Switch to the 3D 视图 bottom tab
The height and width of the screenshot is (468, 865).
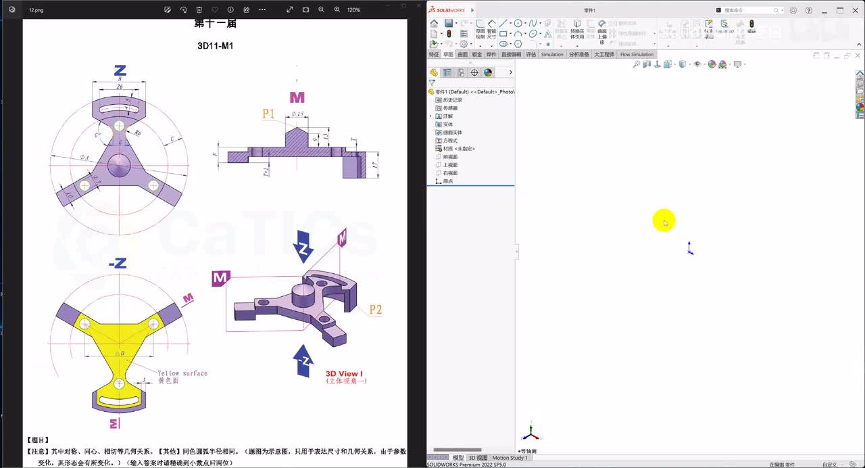click(478, 458)
